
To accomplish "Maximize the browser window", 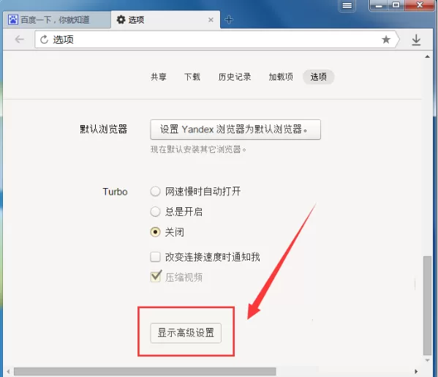I will 396,5.
